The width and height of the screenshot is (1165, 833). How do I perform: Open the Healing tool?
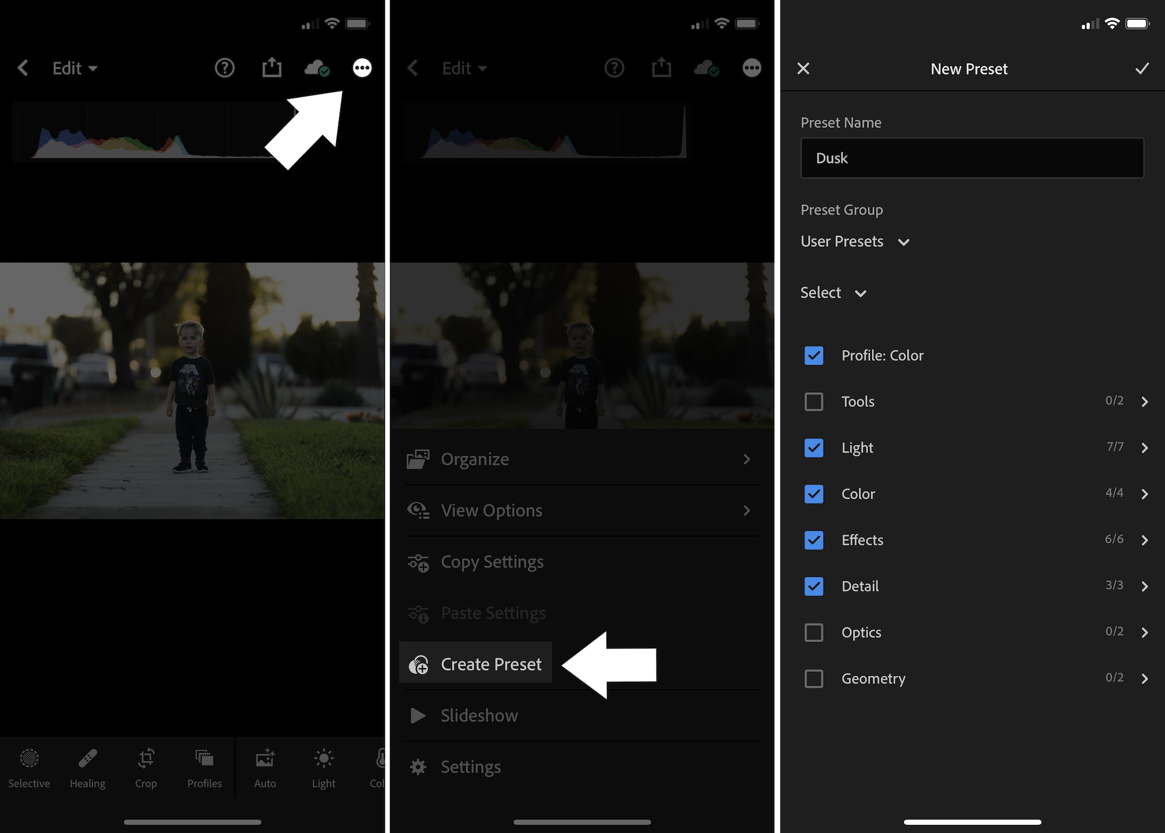87,767
